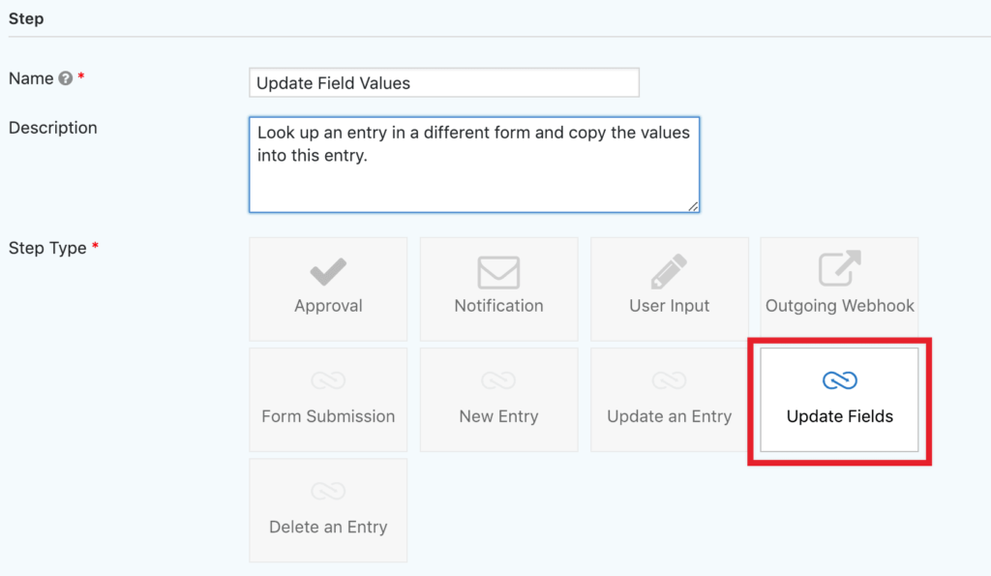Pick the Delete an Entry label
This screenshot has height=576, width=991.
[328, 527]
